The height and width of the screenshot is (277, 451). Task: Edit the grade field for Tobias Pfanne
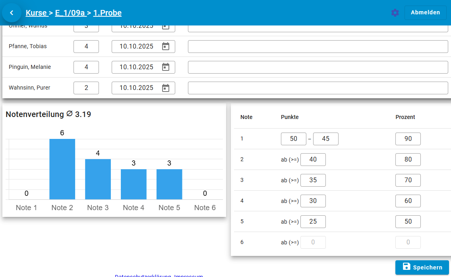(86, 47)
